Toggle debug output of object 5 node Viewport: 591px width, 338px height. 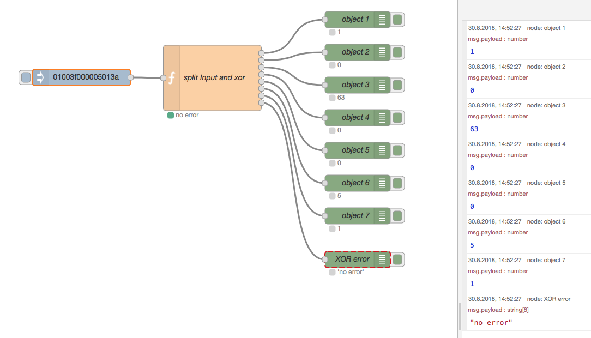[x=397, y=150]
